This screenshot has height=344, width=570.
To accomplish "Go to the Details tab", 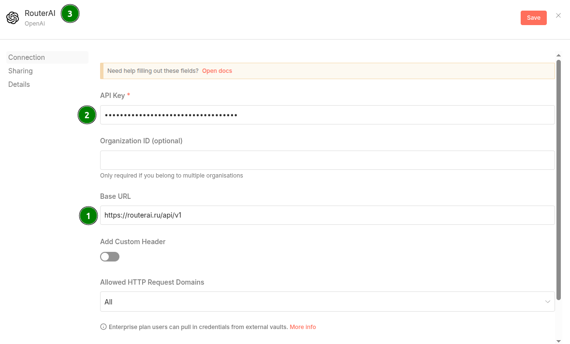I will [x=19, y=84].
